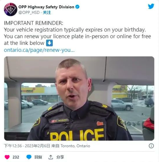Click the Twitter bird logo

click(x=151, y=6)
